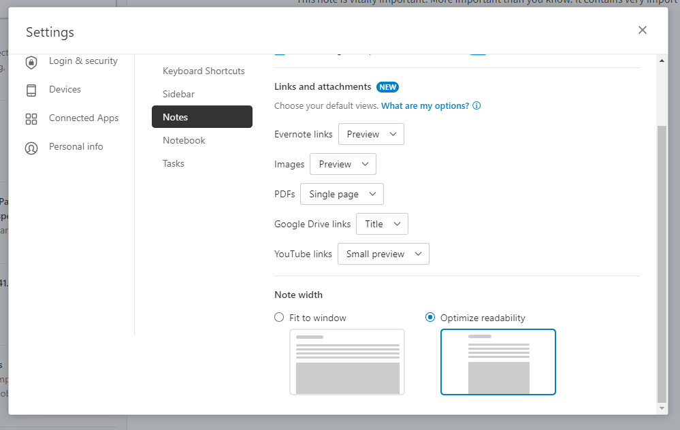Click the scrollbar up arrow
The image size is (680, 430).
point(662,61)
